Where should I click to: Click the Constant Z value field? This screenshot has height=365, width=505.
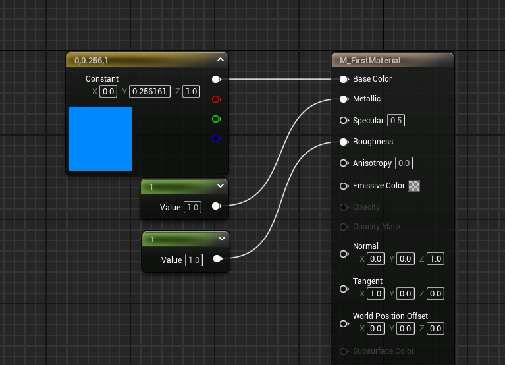coord(192,92)
